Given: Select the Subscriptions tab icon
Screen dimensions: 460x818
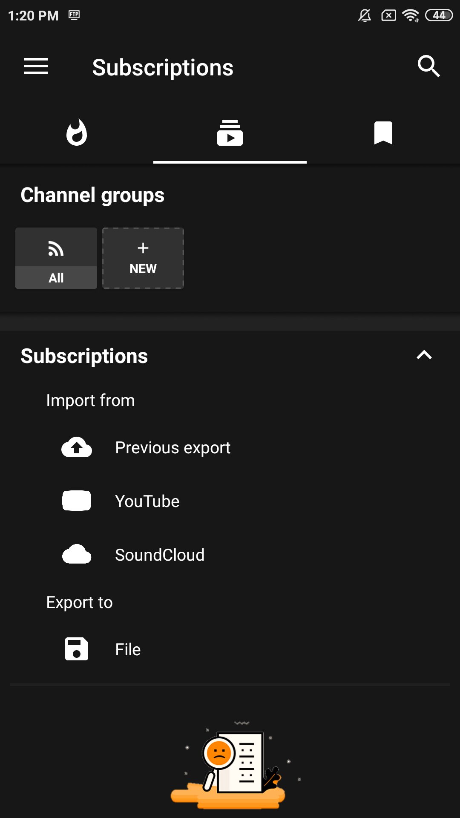Looking at the screenshot, I should pos(230,133).
